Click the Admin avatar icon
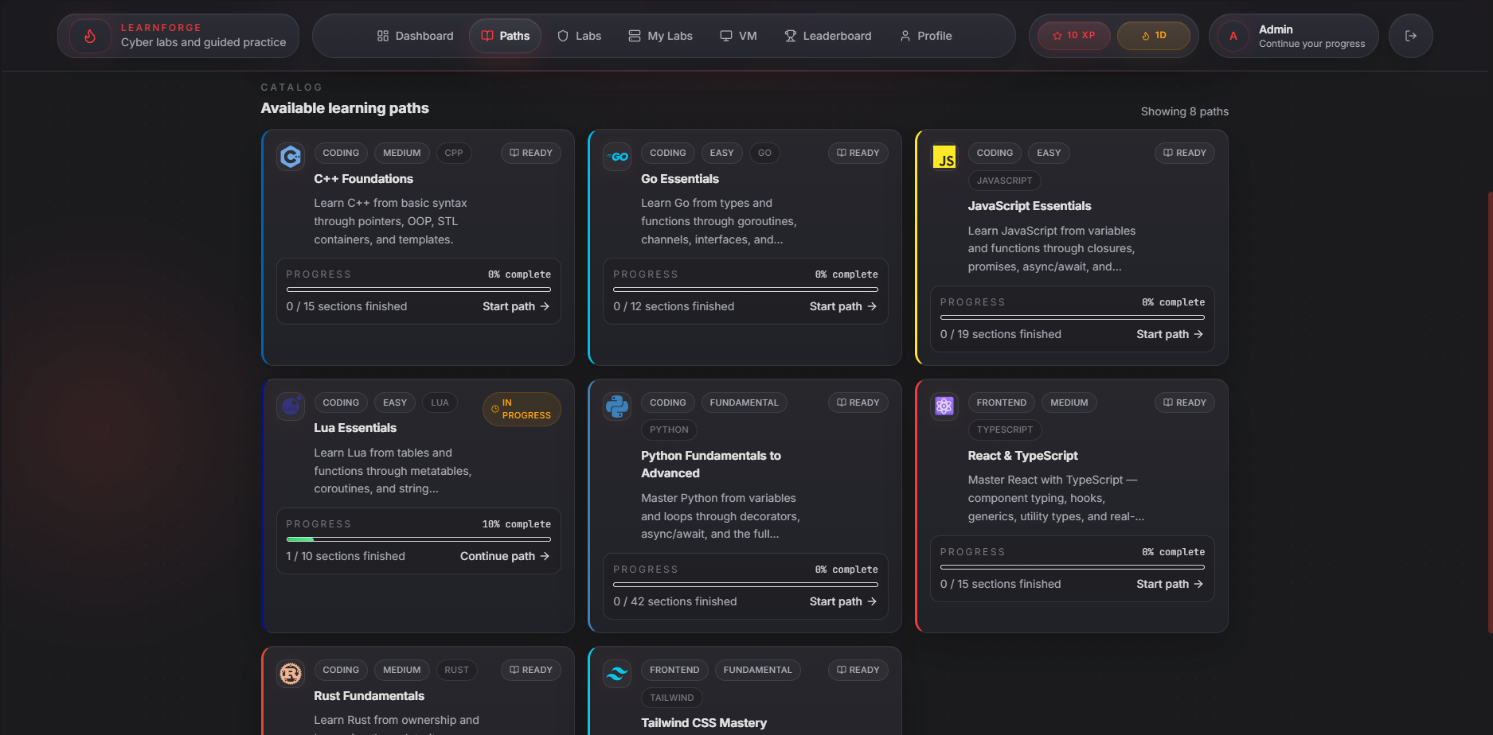The height and width of the screenshot is (735, 1493). pyautogui.click(x=1233, y=36)
